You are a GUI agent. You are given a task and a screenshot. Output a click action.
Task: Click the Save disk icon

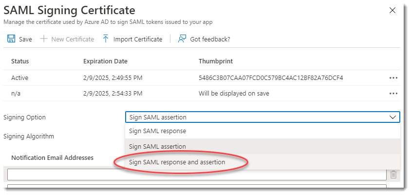[x=12, y=39]
